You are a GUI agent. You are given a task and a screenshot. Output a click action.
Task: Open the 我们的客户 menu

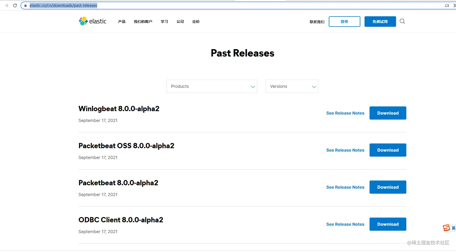143,22
